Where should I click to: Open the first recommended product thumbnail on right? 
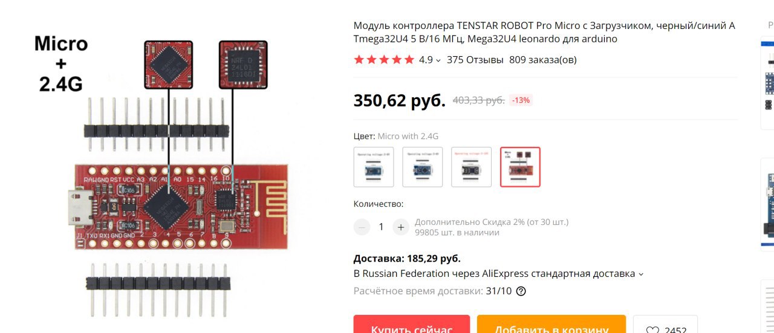point(768,83)
